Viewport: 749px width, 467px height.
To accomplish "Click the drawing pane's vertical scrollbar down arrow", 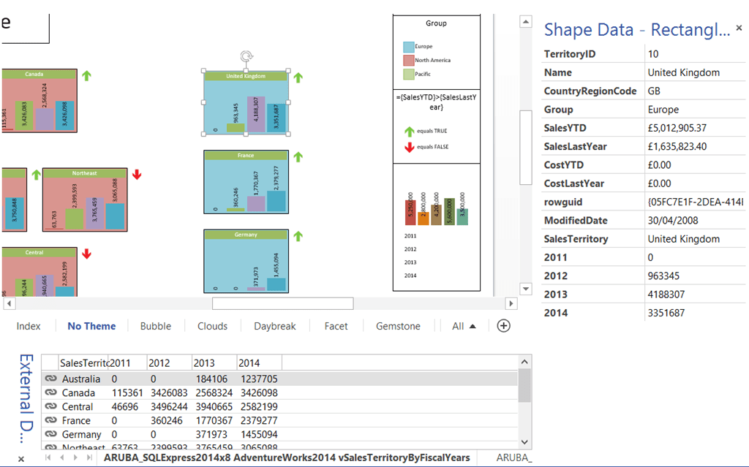I will tap(525, 289).
